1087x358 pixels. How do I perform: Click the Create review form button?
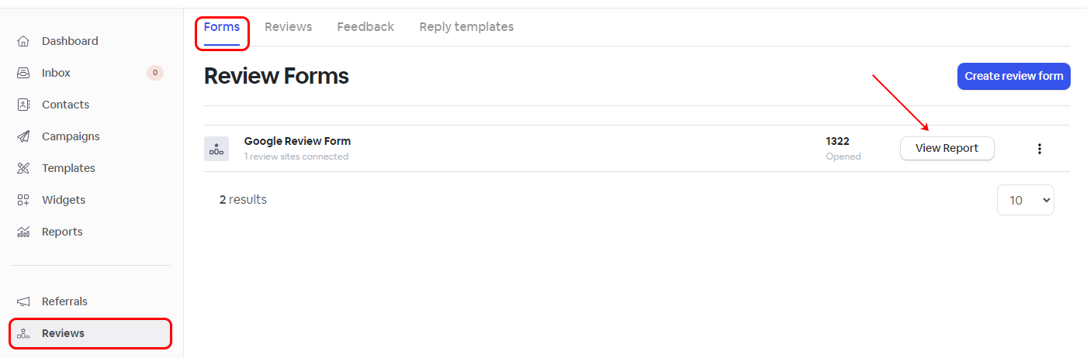[x=1013, y=77]
